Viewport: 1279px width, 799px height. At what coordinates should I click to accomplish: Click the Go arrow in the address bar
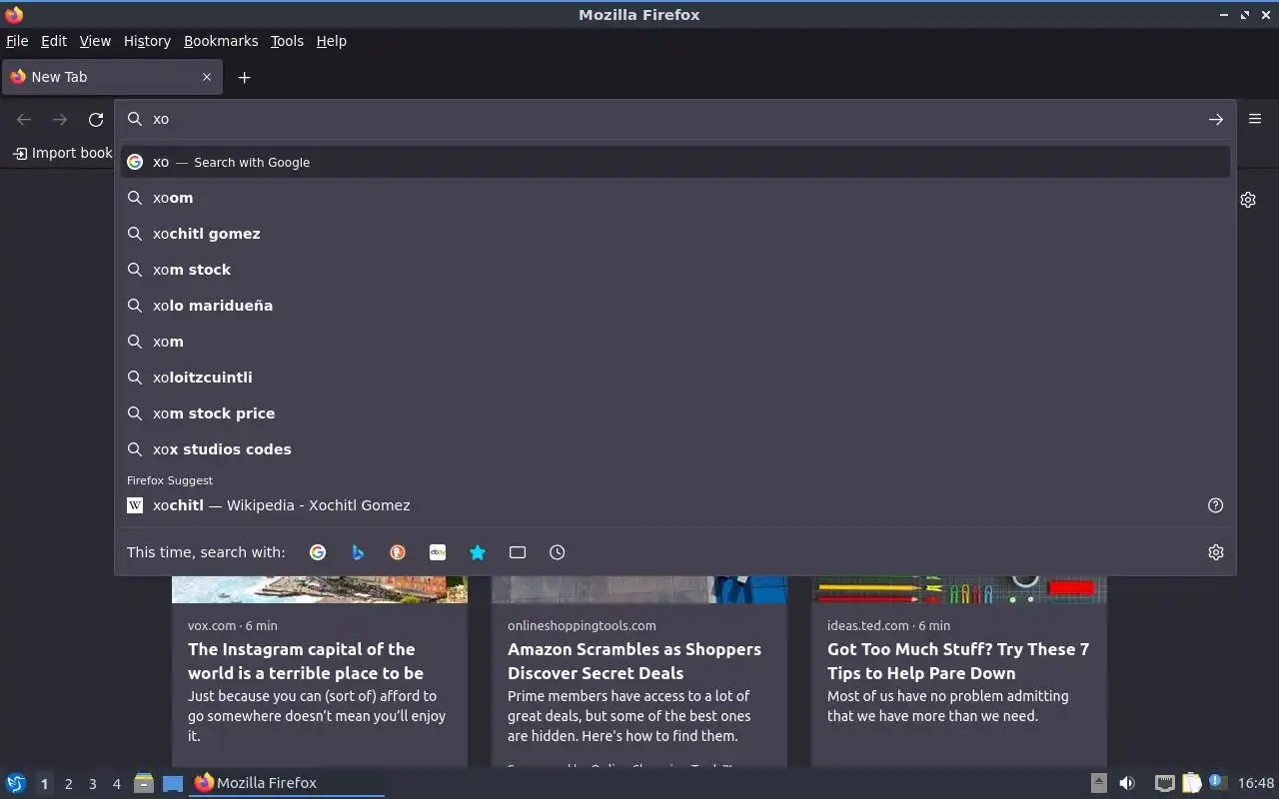pyautogui.click(x=1215, y=119)
